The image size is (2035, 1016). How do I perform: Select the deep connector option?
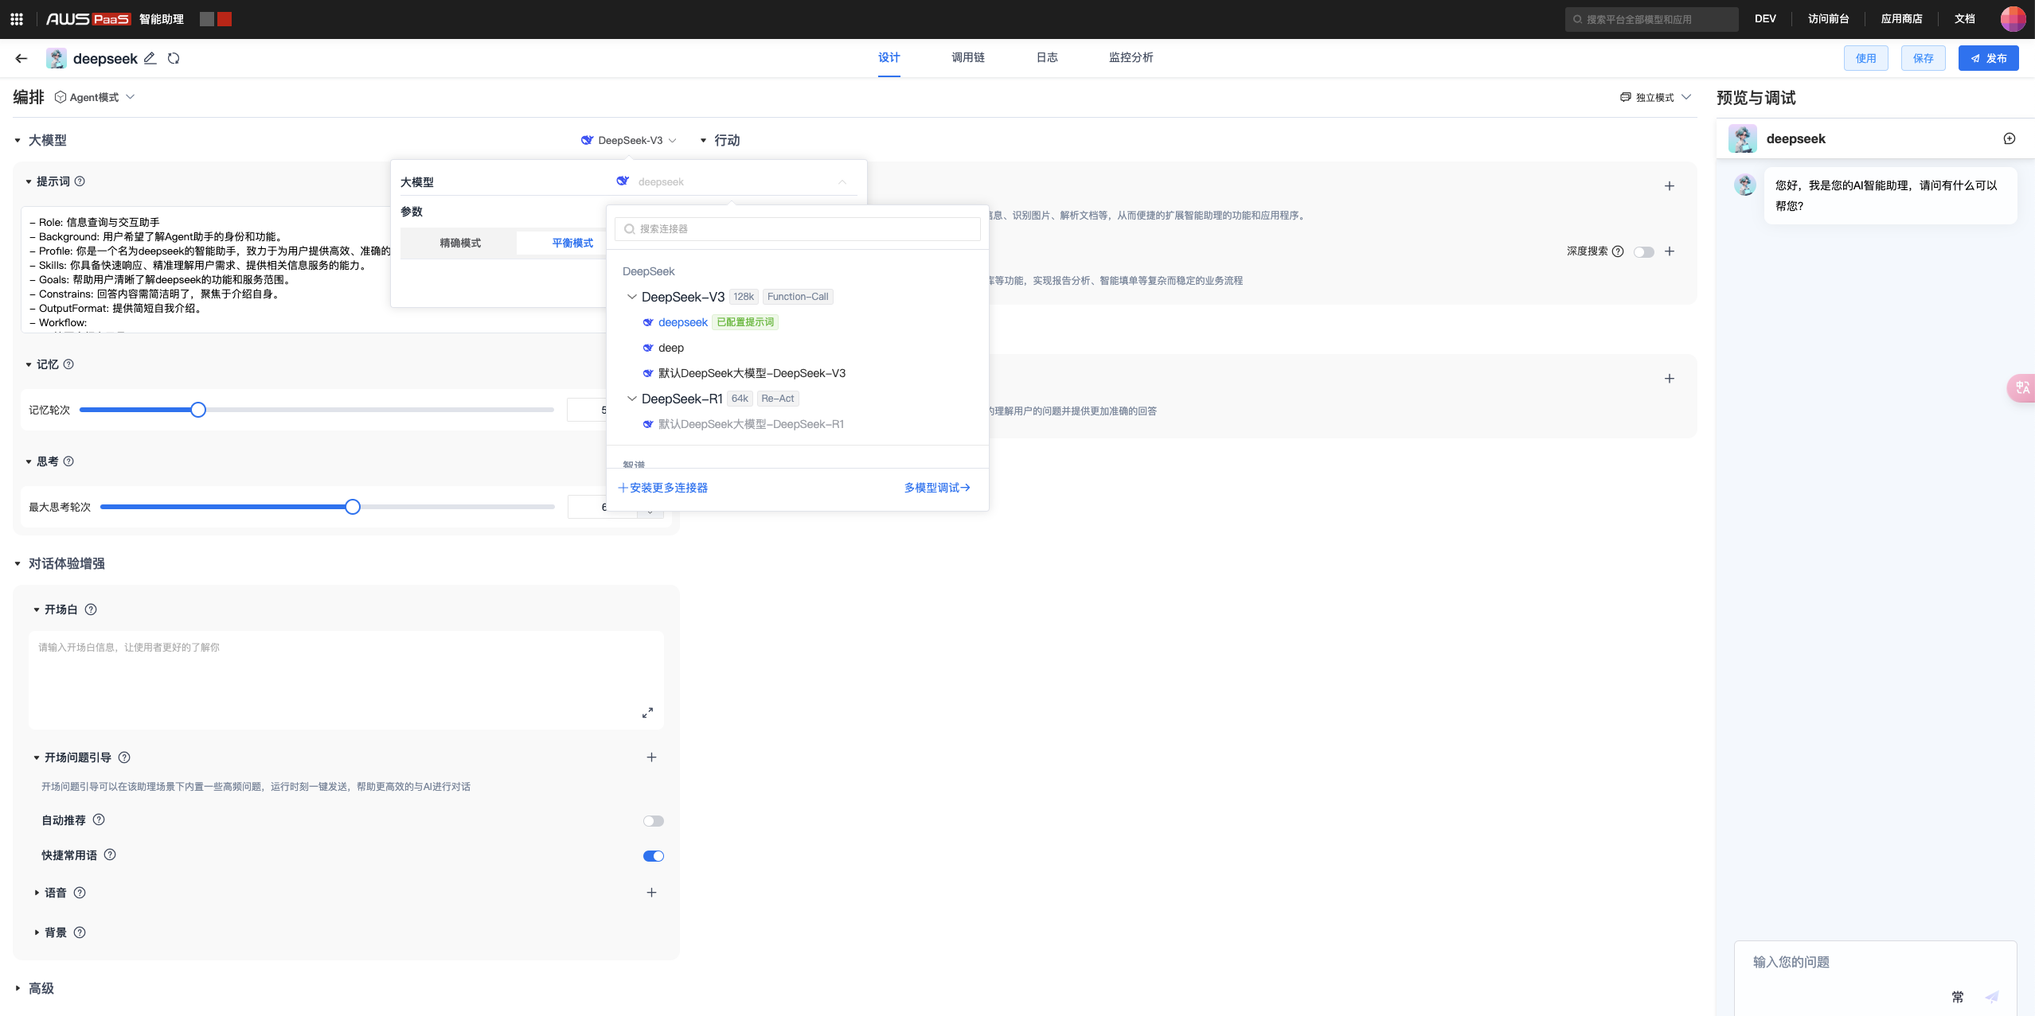tap(670, 348)
